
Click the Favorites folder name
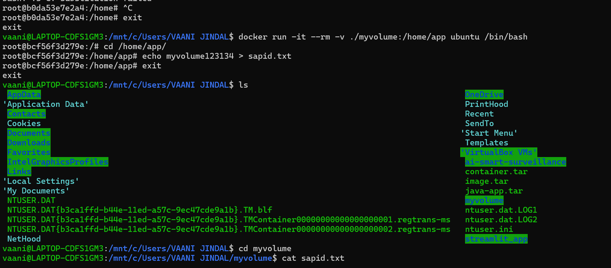pos(29,152)
